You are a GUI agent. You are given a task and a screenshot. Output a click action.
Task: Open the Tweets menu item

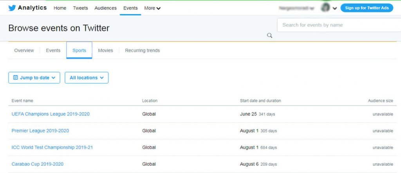tap(80, 8)
